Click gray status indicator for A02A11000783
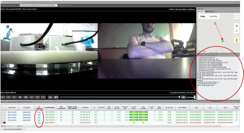244x133 pixels. coord(4,117)
